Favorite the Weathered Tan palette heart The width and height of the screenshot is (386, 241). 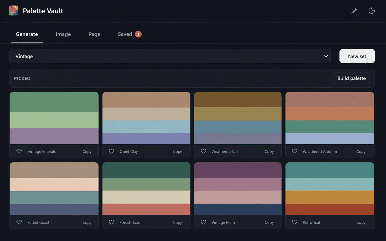coord(203,151)
